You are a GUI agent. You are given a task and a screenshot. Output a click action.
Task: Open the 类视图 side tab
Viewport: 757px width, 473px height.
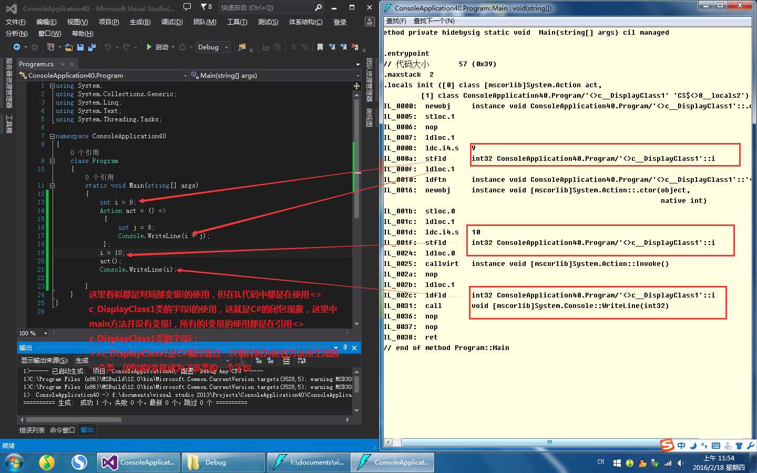[369, 118]
